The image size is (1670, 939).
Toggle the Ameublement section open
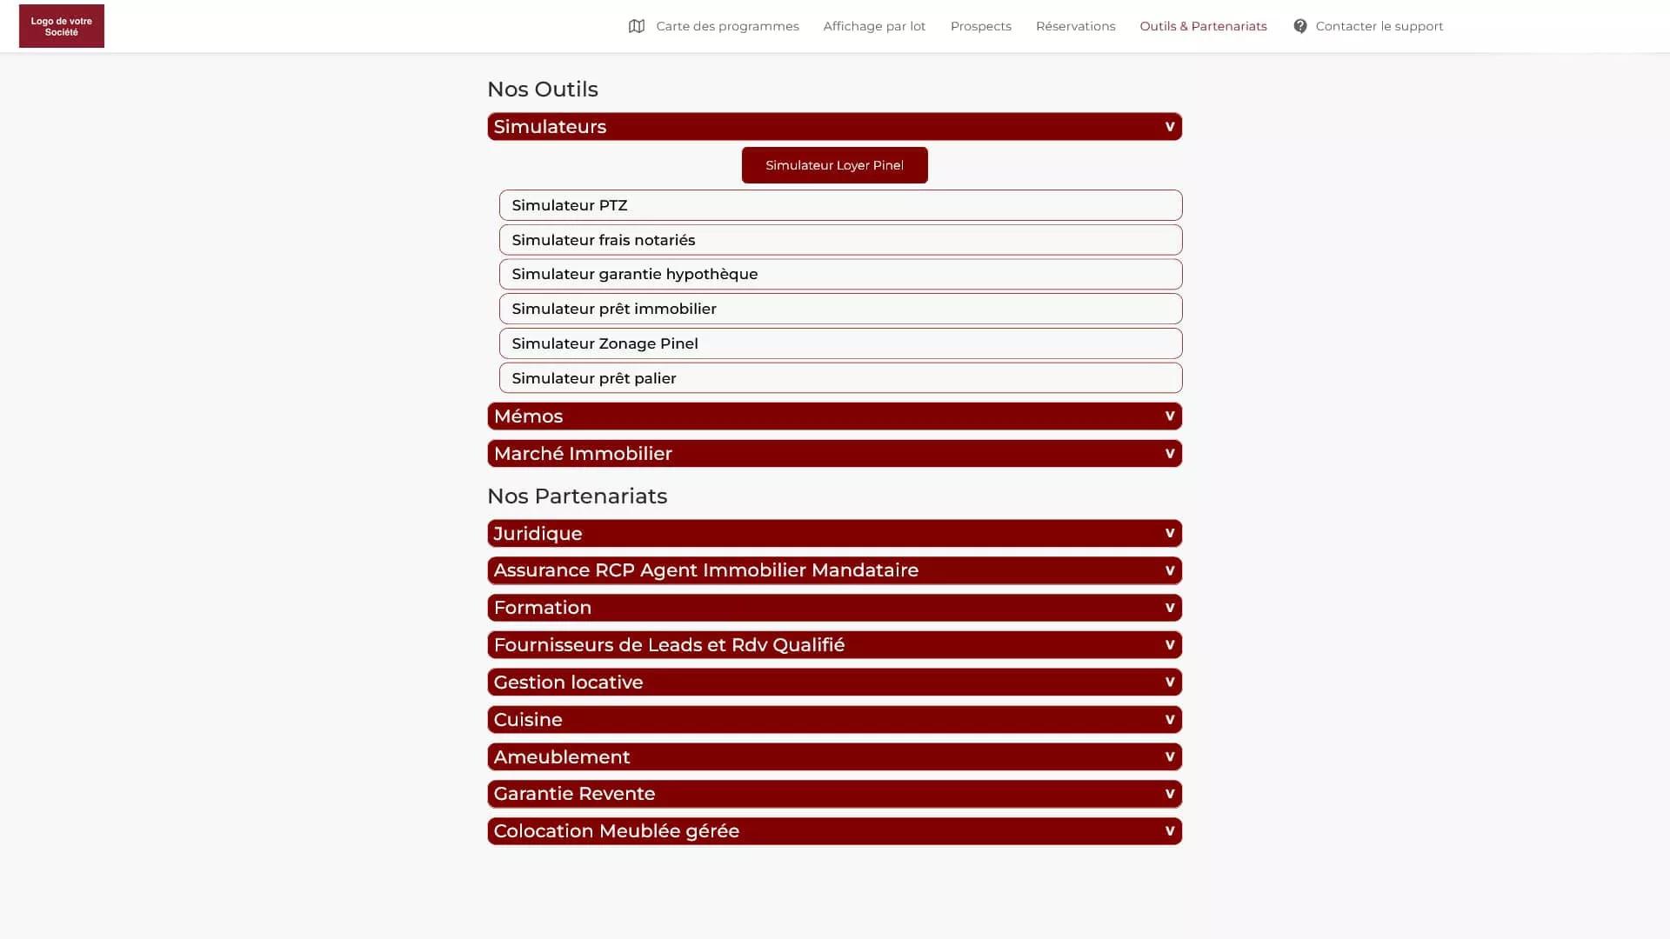[834, 756]
